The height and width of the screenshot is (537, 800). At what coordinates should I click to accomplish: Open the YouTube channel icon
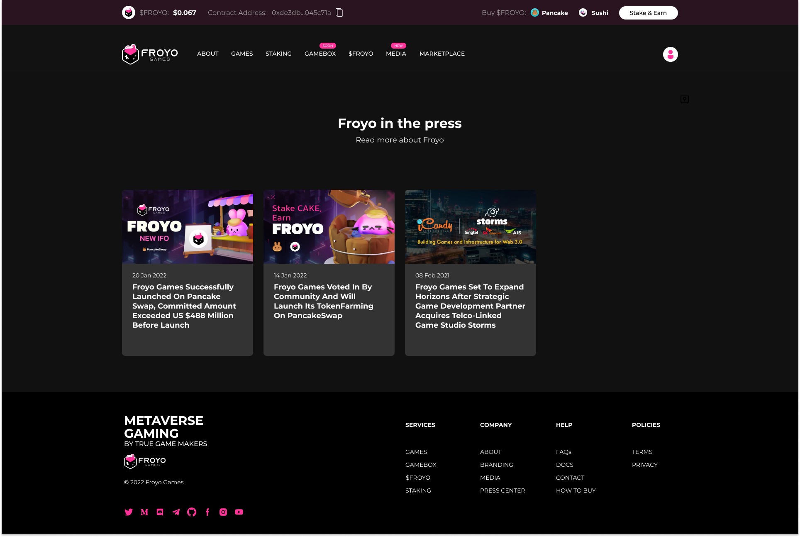pyautogui.click(x=239, y=512)
